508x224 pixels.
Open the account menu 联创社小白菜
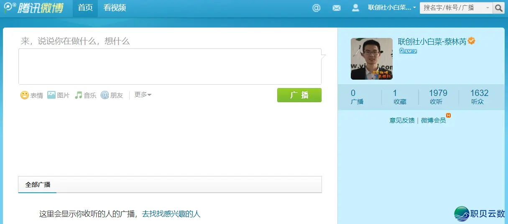click(392, 8)
